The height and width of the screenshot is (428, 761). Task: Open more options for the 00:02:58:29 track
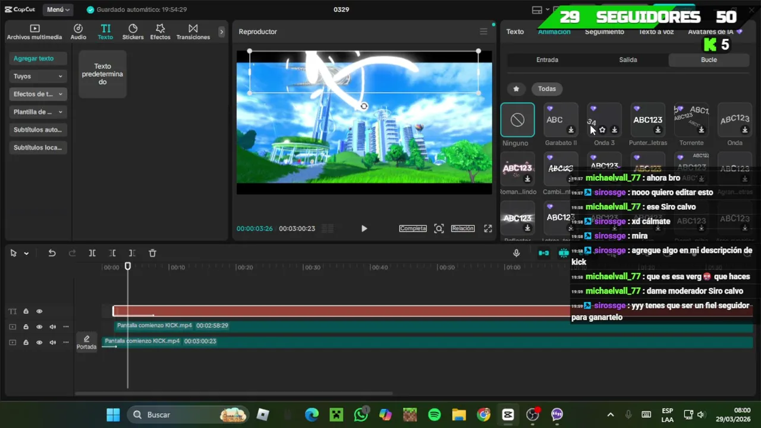66,327
